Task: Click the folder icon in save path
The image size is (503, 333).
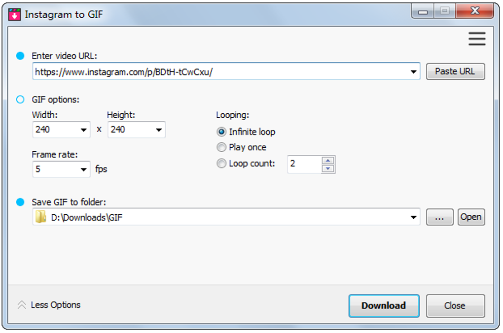Action: click(x=40, y=217)
